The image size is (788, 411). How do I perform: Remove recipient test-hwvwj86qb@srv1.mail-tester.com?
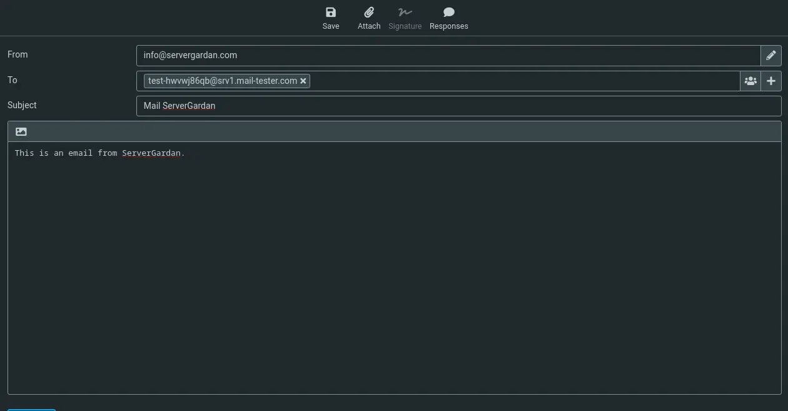303,81
